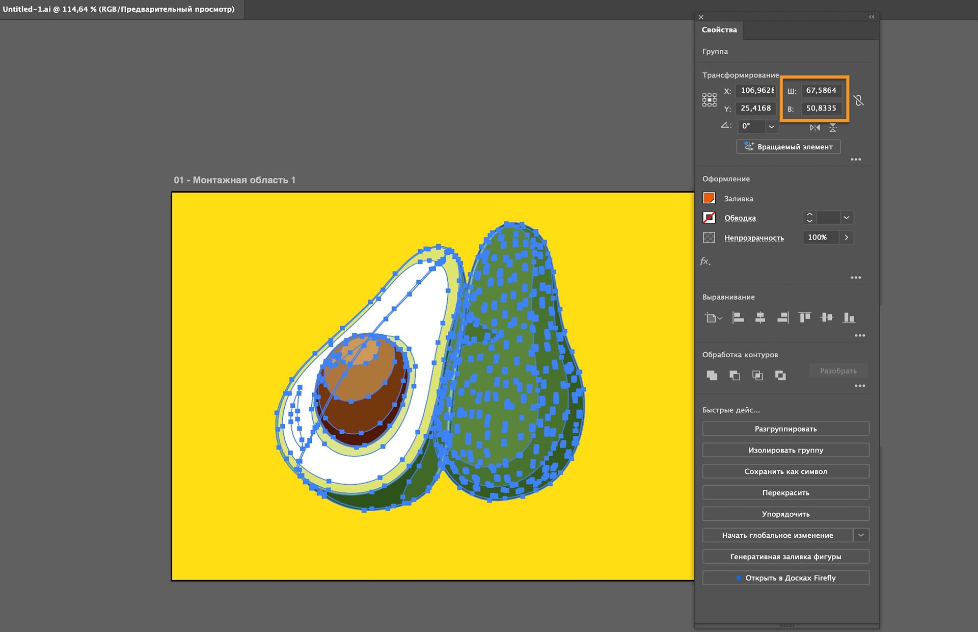Toggle constrain width and height proportions
Image resolution: width=978 pixels, height=632 pixels.
point(859,100)
